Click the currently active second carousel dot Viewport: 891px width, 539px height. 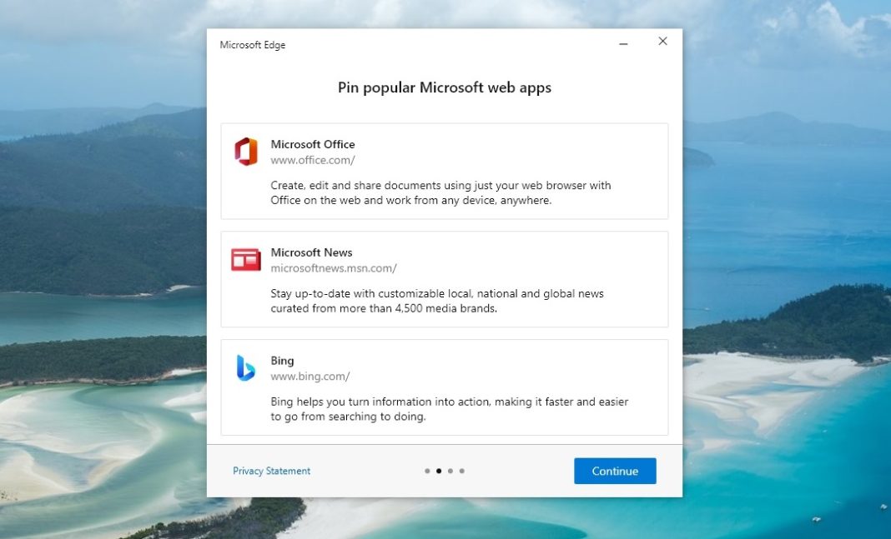(438, 471)
